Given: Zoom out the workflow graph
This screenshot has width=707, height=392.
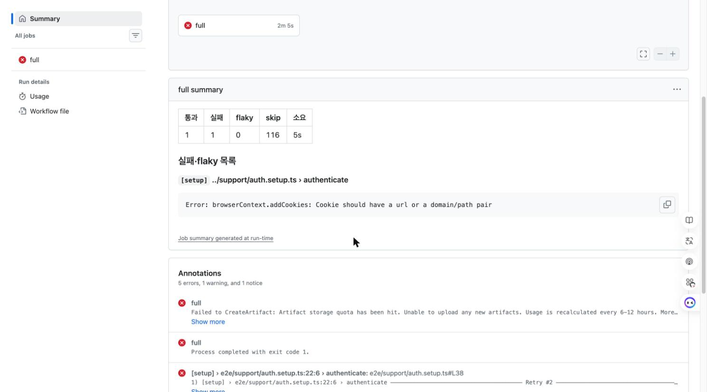Looking at the screenshot, I should pos(660,54).
